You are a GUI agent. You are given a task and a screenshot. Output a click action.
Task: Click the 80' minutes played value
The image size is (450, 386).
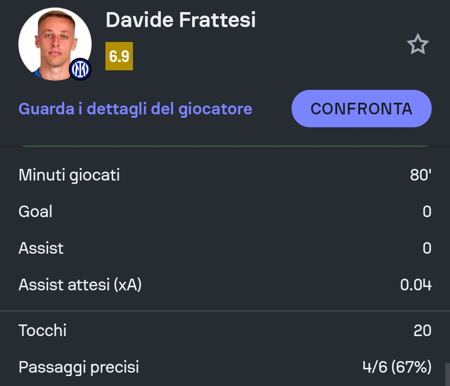click(420, 175)
